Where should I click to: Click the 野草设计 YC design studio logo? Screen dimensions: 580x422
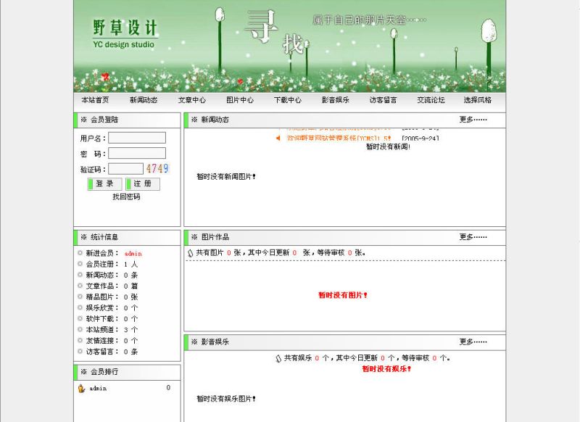pyautogui.click(x=125, y=34)
